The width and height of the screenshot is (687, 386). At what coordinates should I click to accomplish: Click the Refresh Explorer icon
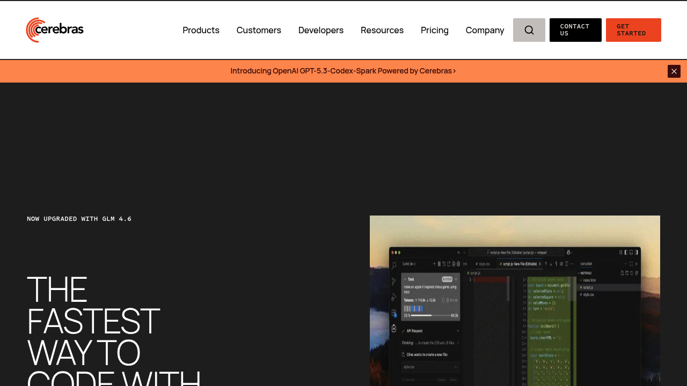pos(632,273)
